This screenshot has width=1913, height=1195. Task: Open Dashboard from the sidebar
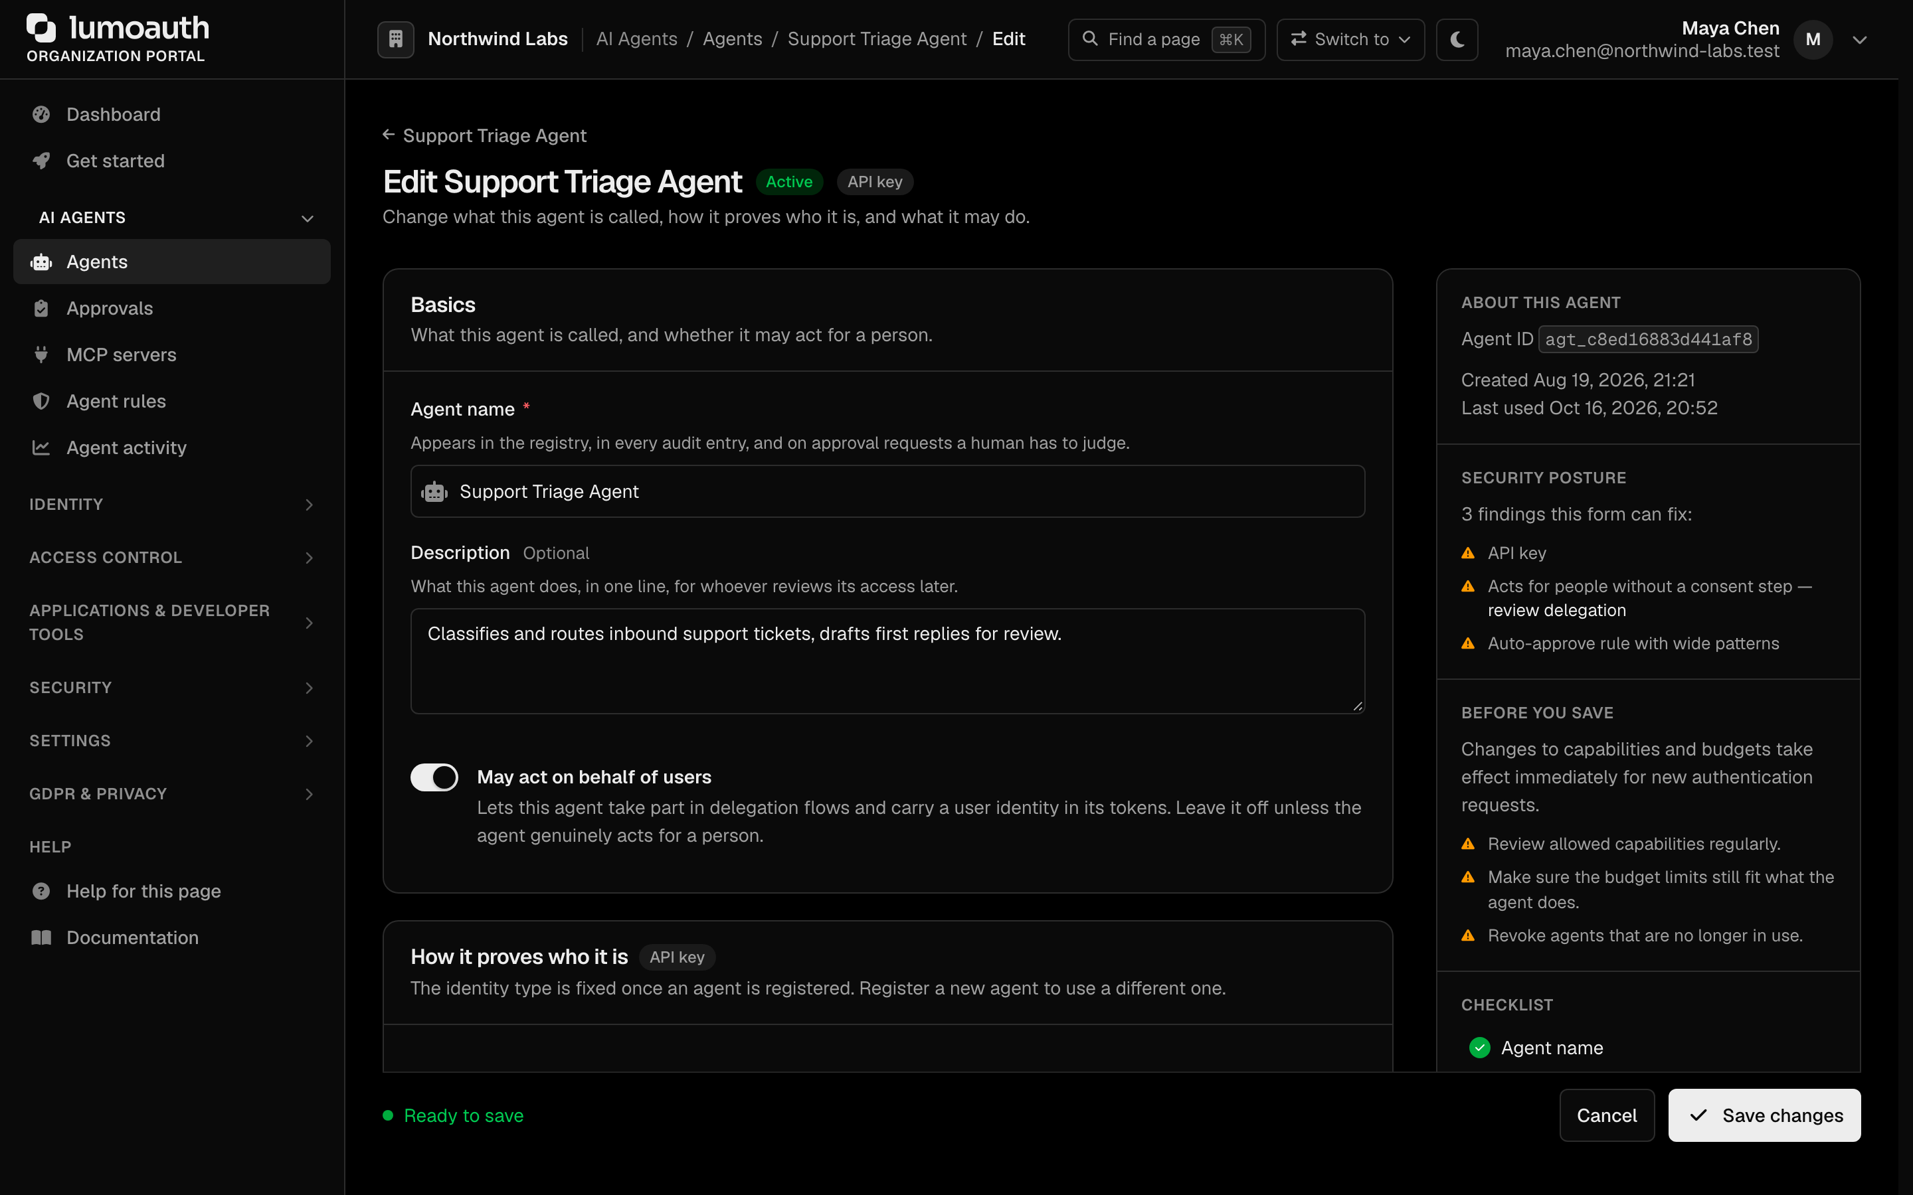pyautogui.click(x=171, y=115)
